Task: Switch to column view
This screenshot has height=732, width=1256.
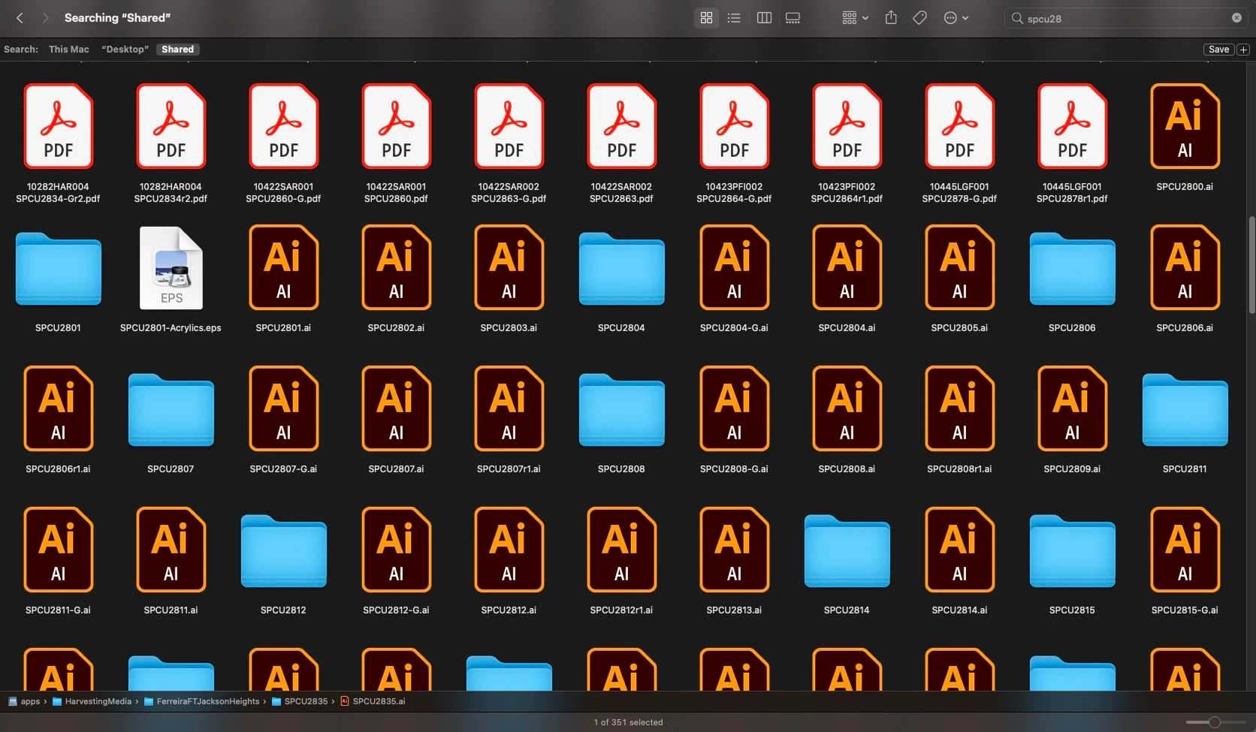Action: 764,18
